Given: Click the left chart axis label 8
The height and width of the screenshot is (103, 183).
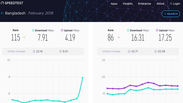Looking at the screenshot, I should coord(9,77).
